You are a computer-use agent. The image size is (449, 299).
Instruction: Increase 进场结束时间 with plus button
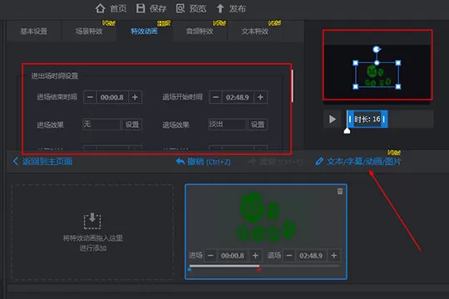pyautogui.click(x=135, y=97)
